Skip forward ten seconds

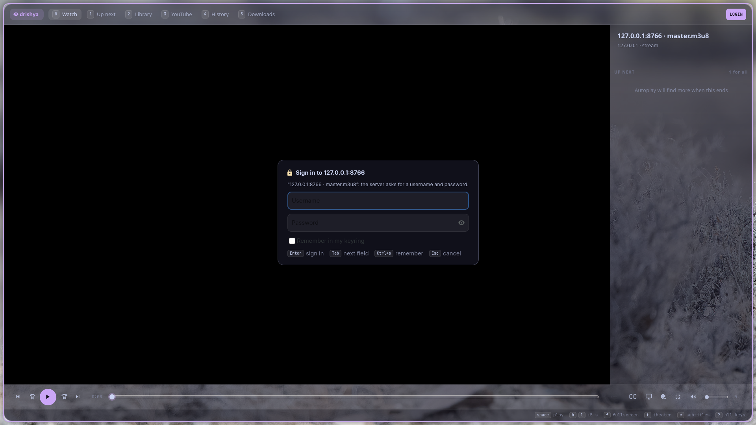pyautogui.click(x=64, y=397)
